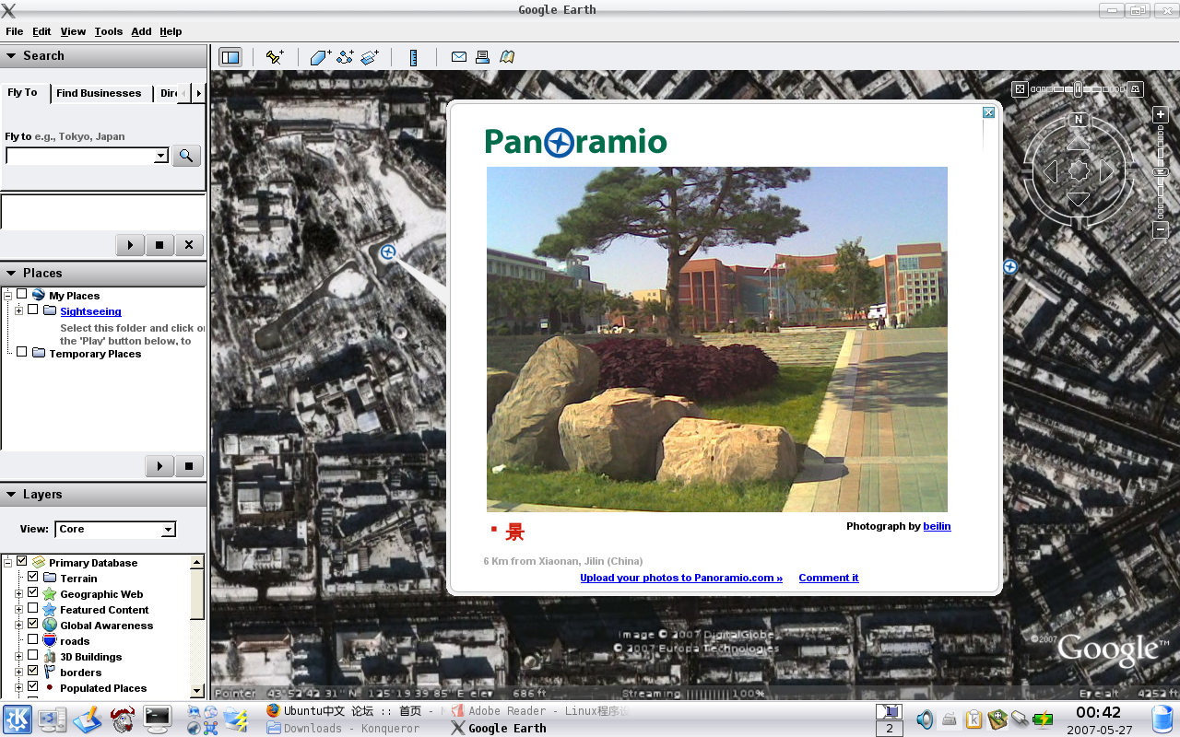Close the Panoramio info balloon
The width and height of the screenshot is (1180, 737).
988,112
